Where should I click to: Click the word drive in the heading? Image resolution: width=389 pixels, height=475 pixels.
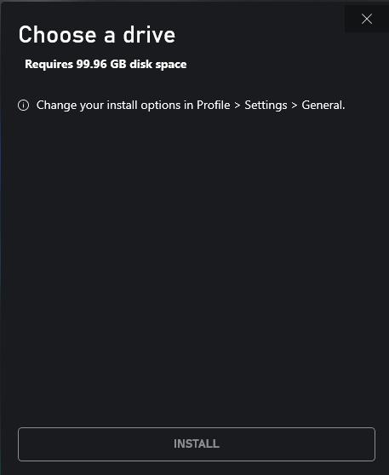(149, 35)
